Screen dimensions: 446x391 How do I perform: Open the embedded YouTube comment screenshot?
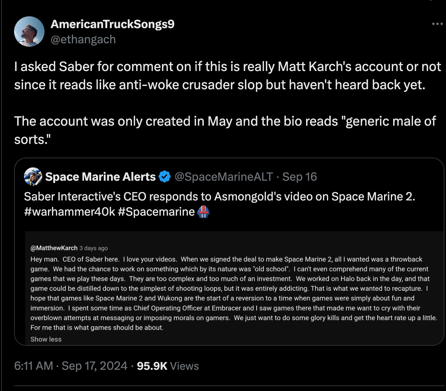(x=234, y=289)
